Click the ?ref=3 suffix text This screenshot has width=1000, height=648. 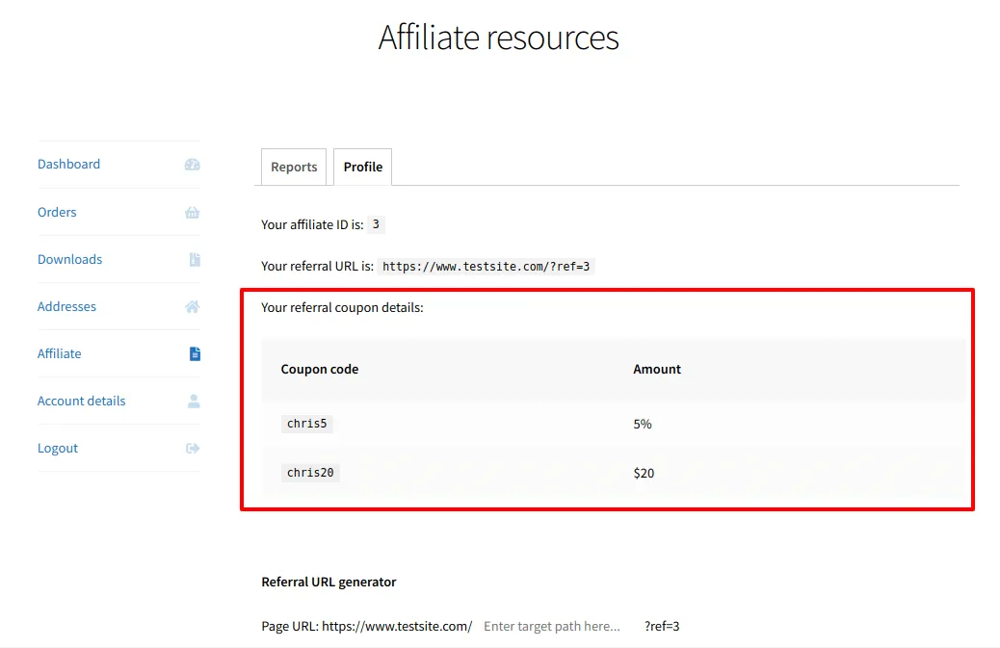pyautogui.click(x=662, y=626)
